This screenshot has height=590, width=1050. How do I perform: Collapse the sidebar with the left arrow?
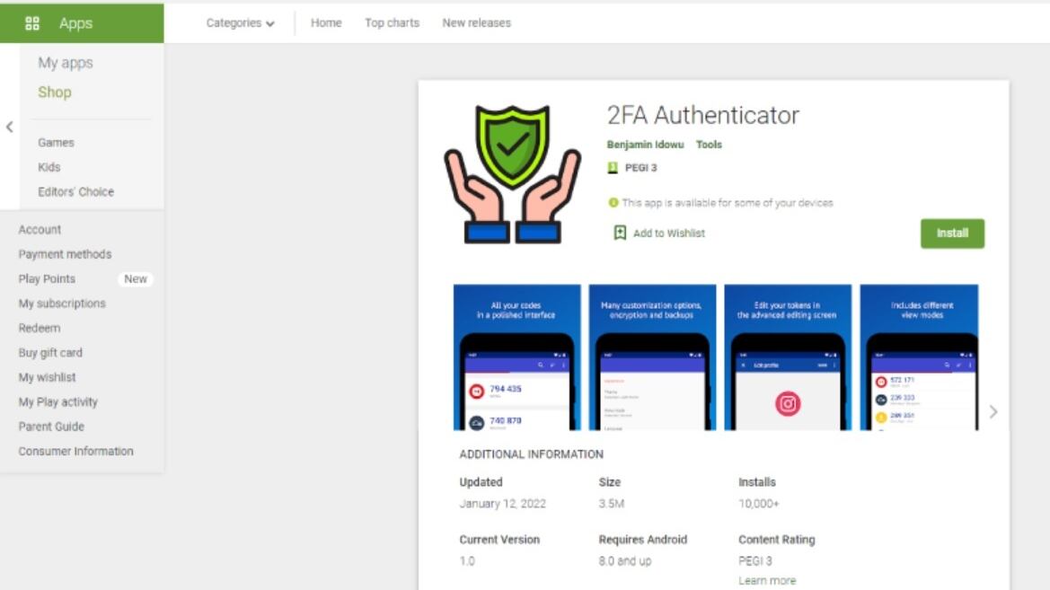(x=9, y=127)
